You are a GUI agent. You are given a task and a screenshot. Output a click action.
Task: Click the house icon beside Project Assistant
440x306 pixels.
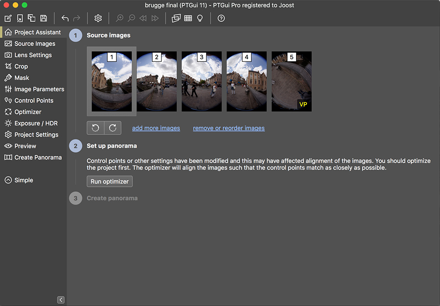(8, 32)
